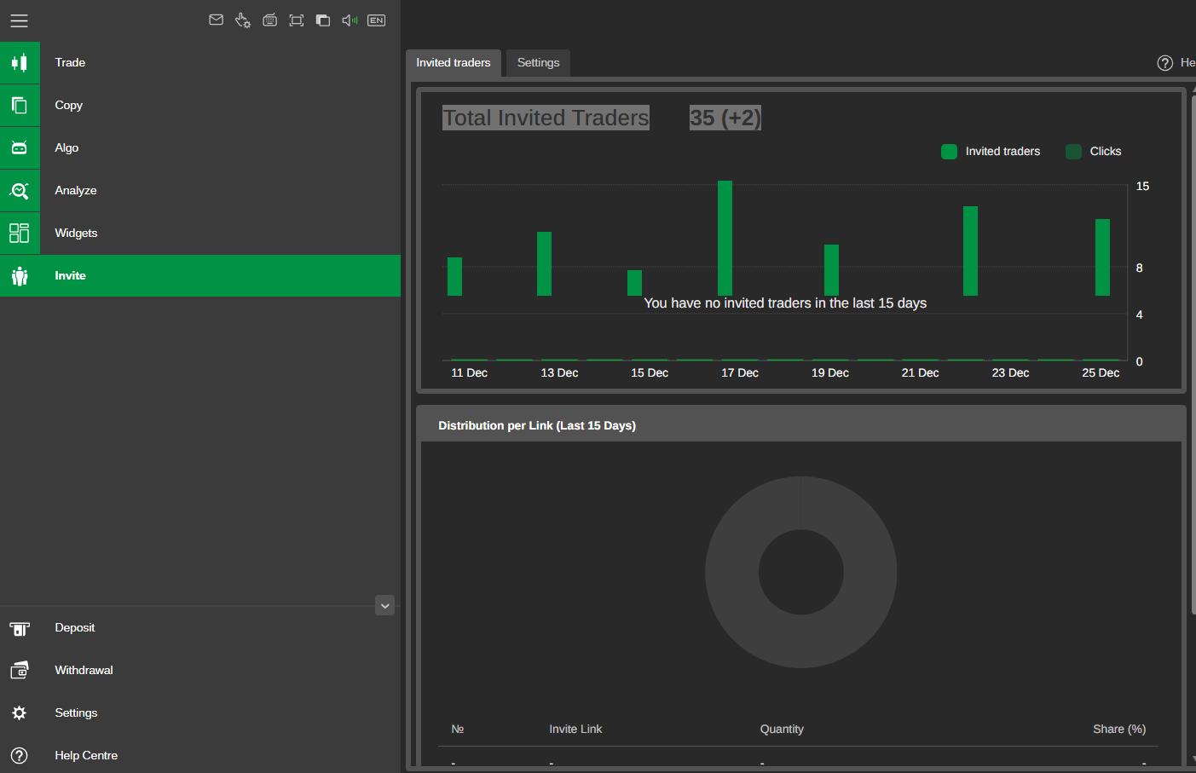
Task: Mute the sound speaker icon
Action: [350, 20]
